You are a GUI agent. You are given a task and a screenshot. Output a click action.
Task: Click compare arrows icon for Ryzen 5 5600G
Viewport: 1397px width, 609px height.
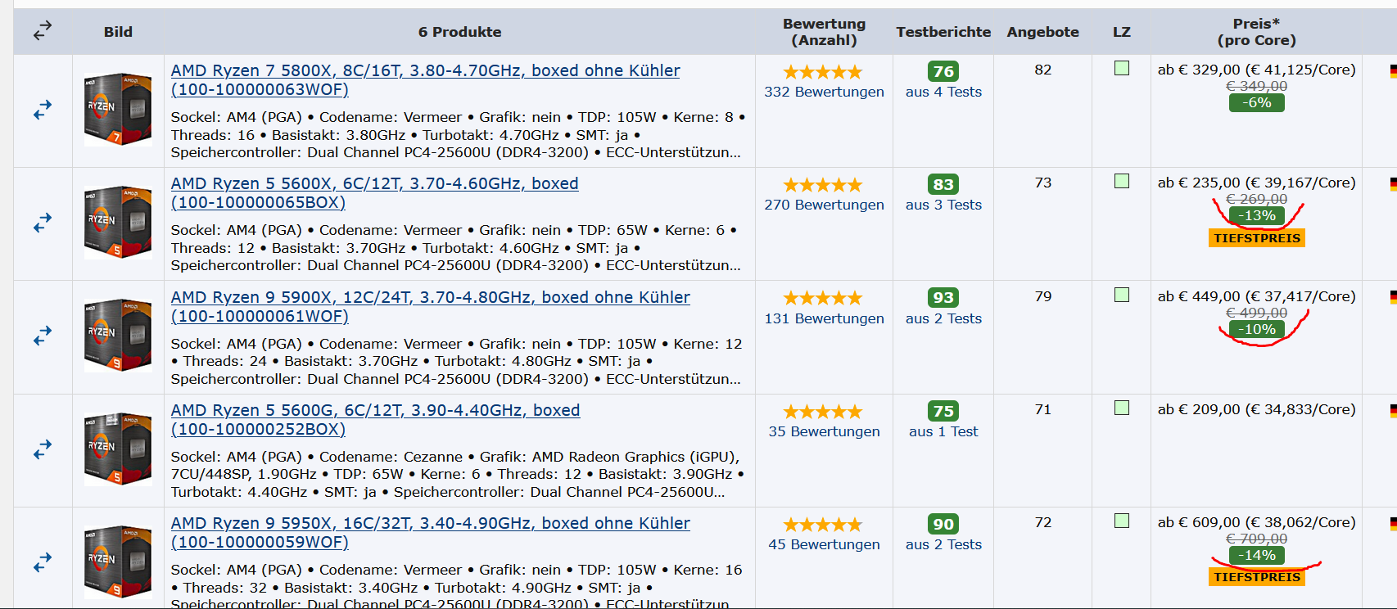pos(43,449)
